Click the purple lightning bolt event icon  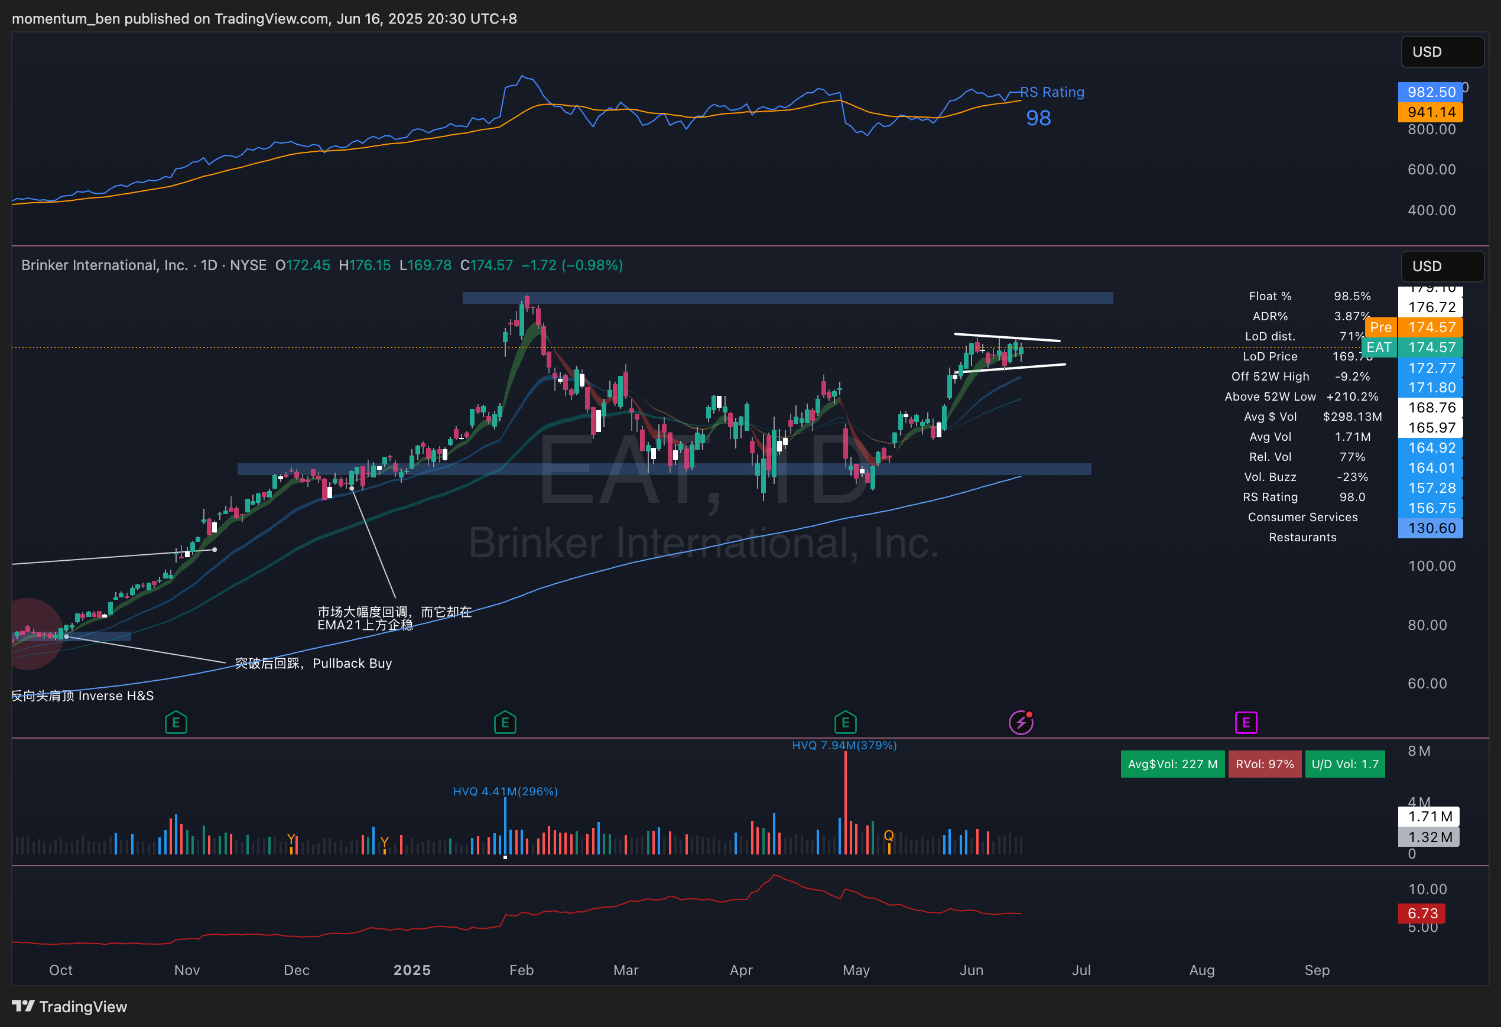pyautogui.click(x=1021, y=722)
